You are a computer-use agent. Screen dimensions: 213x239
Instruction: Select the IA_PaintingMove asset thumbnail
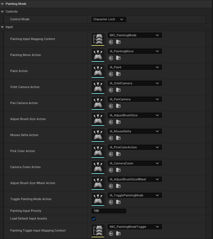(x=98, y=55)
